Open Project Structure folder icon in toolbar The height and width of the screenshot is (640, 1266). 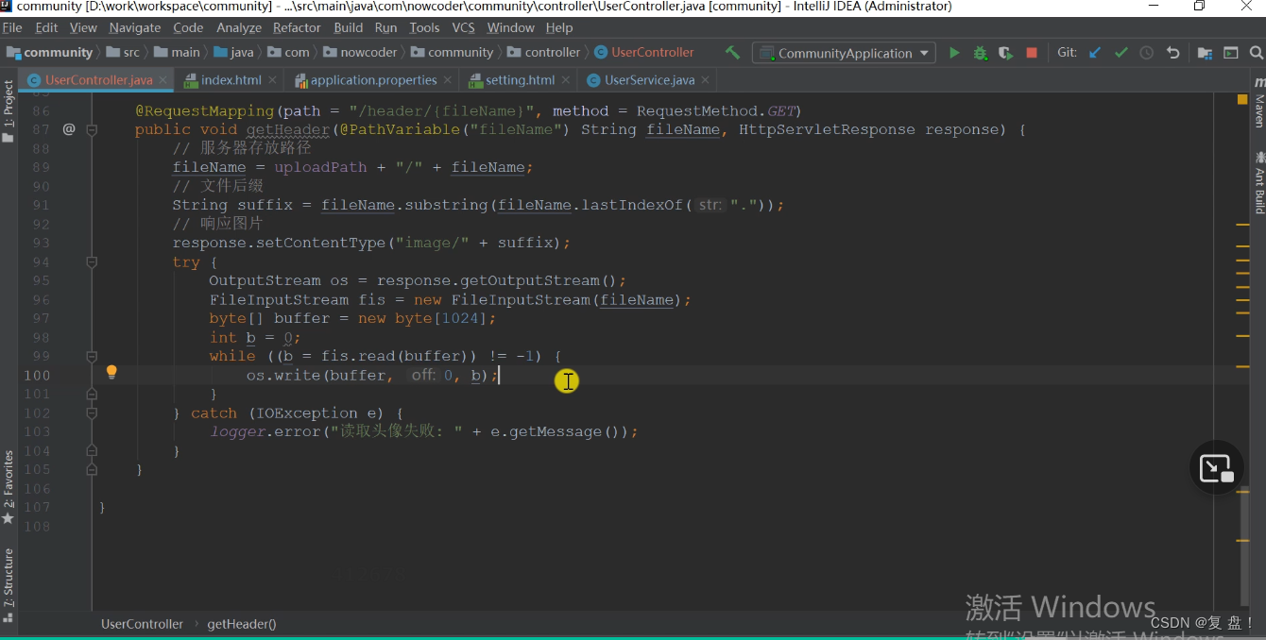(1205, 53)
